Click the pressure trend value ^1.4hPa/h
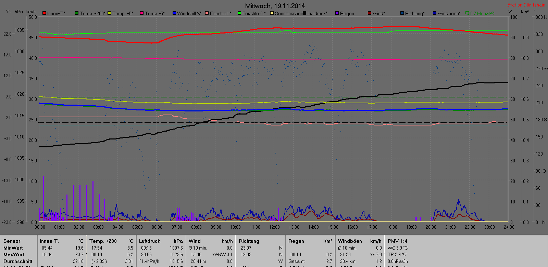Screen dimensions: 548x267 [x=149, y=261]
